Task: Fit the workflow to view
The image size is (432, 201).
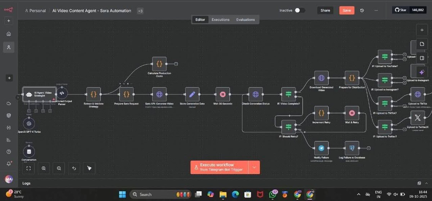Action: (x=28, y=168)
